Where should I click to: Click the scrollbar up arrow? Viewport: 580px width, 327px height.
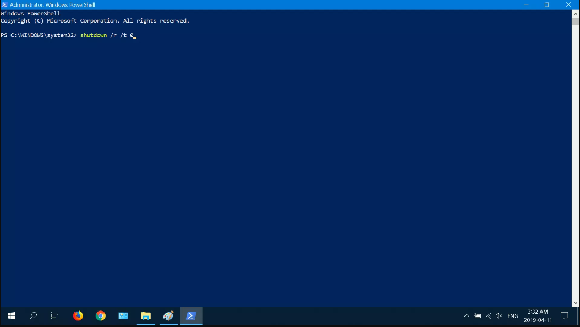point(575,14)
